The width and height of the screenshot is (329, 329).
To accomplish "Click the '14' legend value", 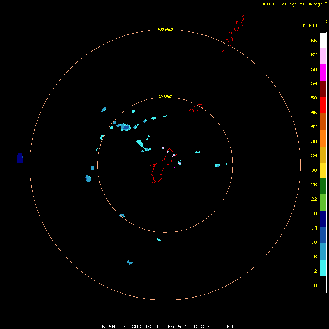I will pos(314,228).
